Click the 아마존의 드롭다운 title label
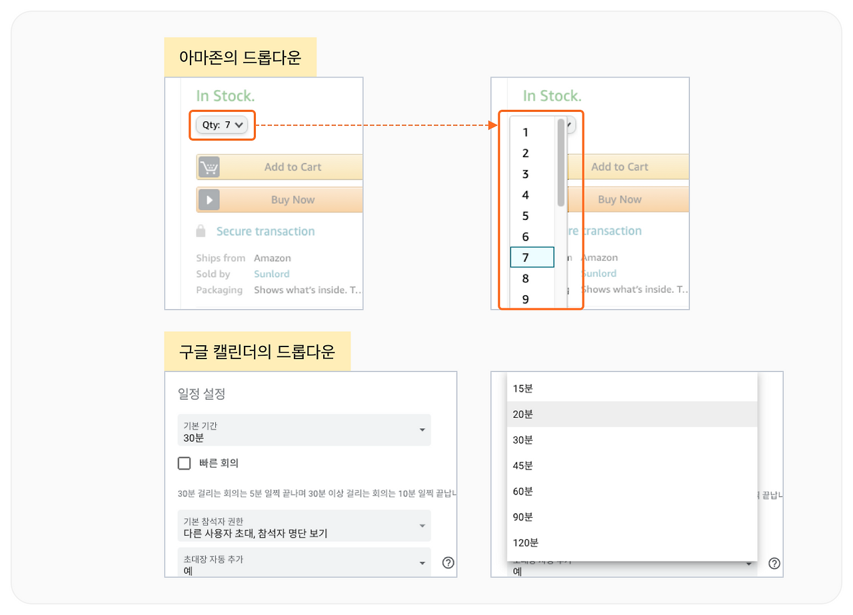The width and height of the screenshot is (853, 615). [241, 57]
